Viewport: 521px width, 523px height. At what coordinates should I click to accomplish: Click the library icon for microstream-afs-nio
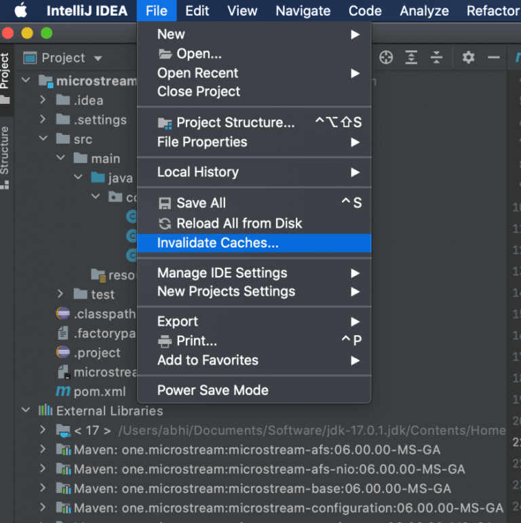63,469
